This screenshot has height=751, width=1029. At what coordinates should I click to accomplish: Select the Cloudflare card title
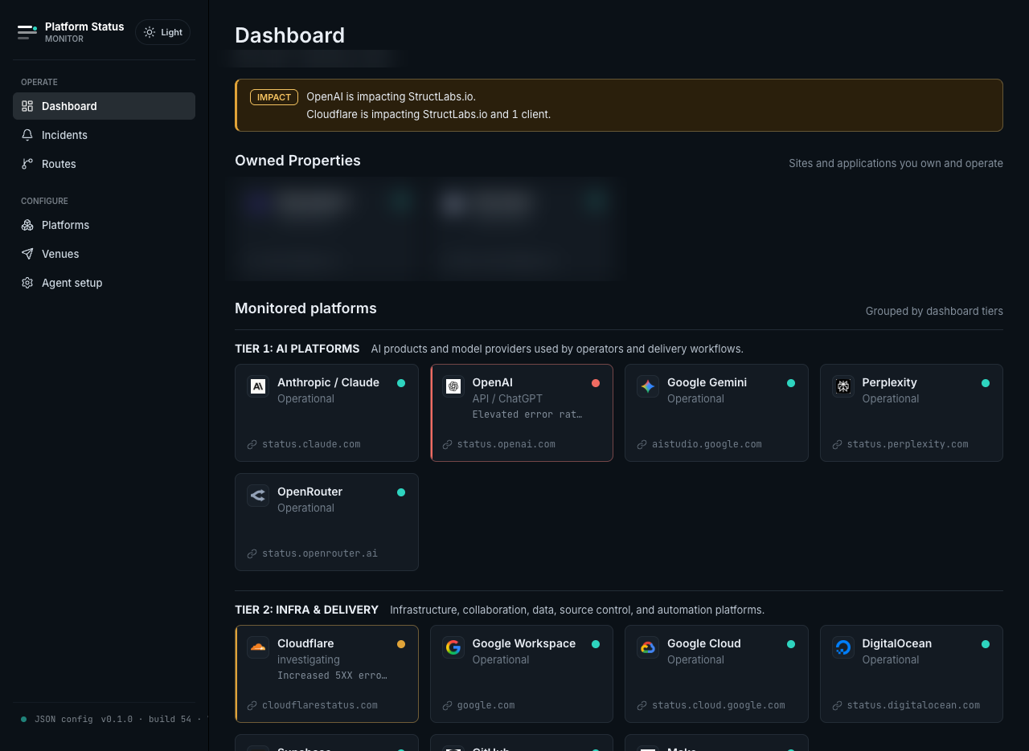[x=305, y=643]
